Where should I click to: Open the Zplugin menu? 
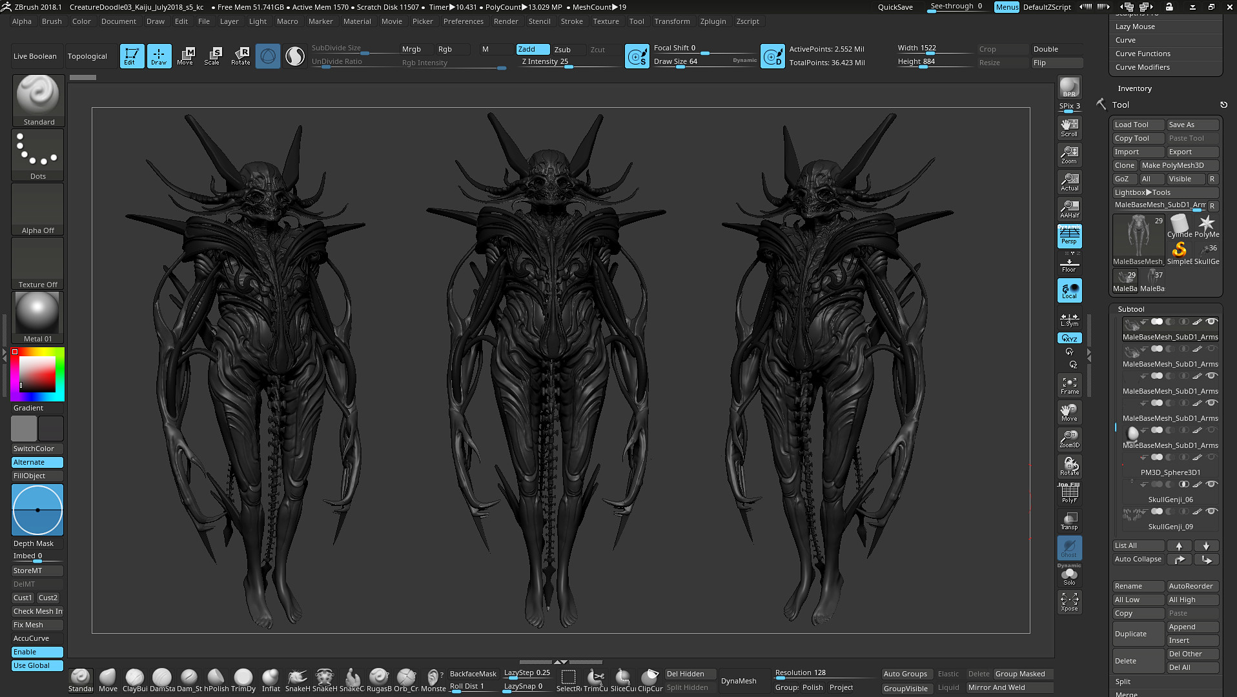click(x=713, y=21)
